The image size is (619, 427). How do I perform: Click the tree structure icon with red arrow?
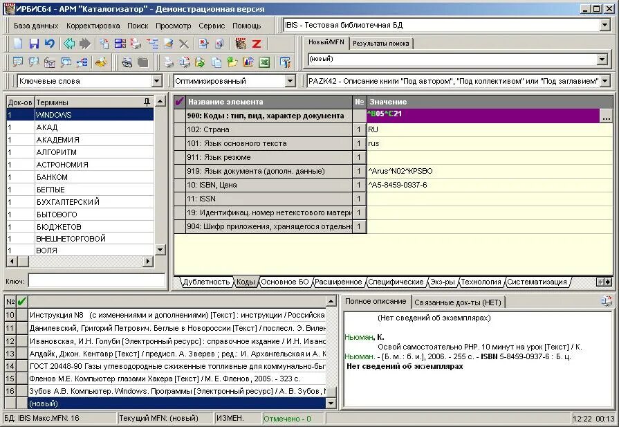[152, 44]
